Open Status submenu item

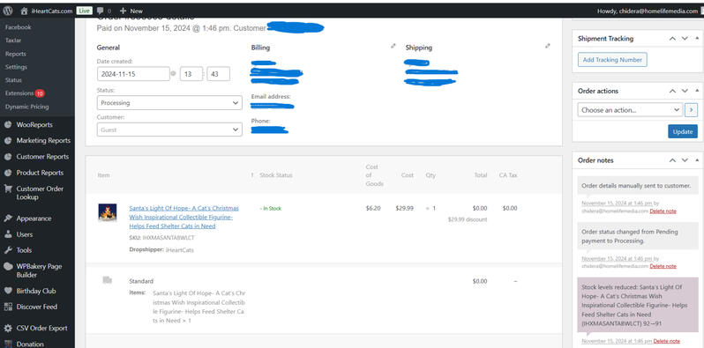coord(13,80)
